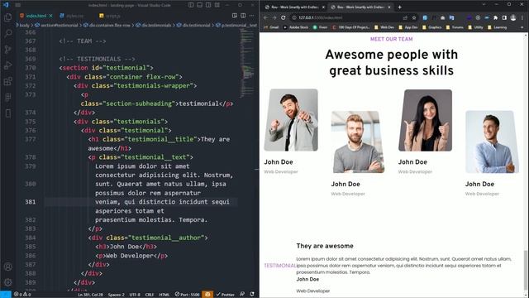Screen dimensions: 529x298
Task: Open the Explorer view in VS Code
Action: (8, 17)
